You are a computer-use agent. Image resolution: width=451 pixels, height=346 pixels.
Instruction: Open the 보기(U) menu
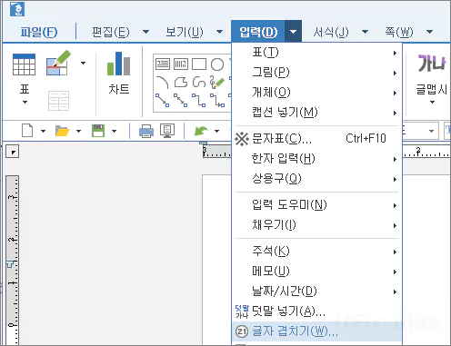tap(185, 32)
